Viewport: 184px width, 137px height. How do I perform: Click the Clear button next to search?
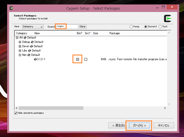83,27
